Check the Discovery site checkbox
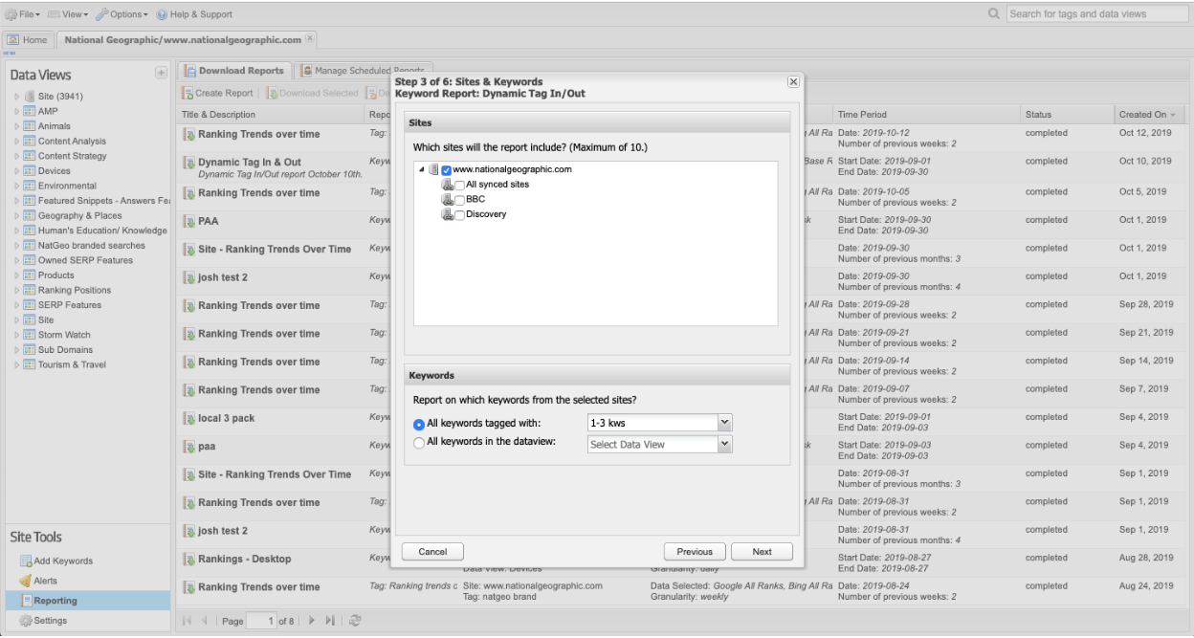The image size is (1194, 638). point(460,214)
